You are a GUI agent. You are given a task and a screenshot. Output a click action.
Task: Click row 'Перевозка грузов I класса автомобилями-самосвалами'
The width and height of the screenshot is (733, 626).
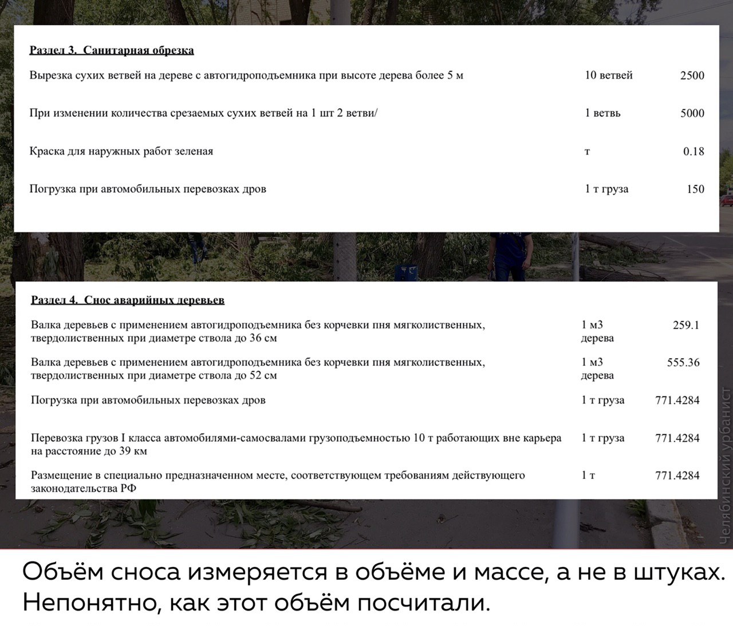coord(365,445)
